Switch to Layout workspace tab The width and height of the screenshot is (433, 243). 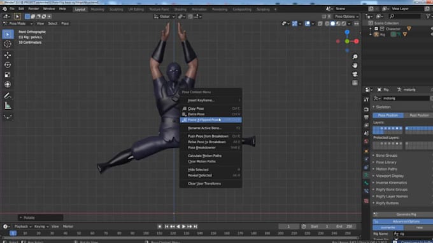tap(80, 10)
